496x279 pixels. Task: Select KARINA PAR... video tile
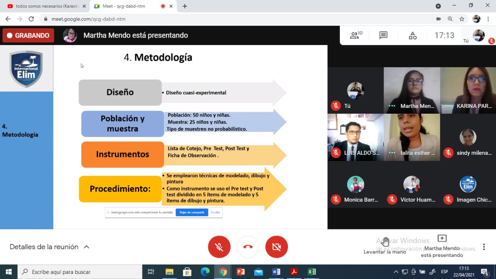tap(468, 90)
